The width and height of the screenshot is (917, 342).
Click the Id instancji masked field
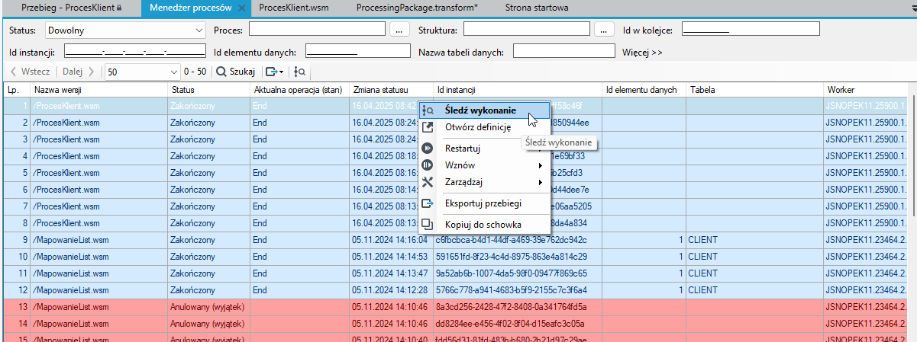(x=135, y=51)
